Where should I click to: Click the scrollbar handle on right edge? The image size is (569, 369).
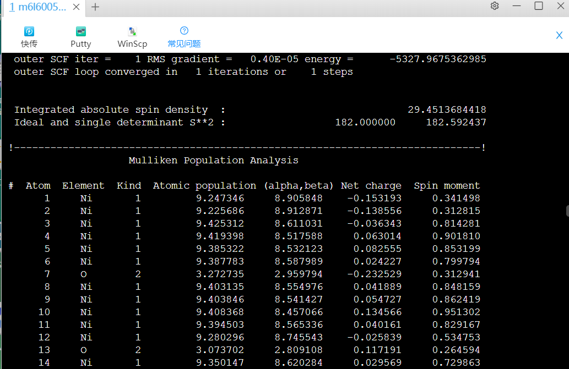coord(567,211)
